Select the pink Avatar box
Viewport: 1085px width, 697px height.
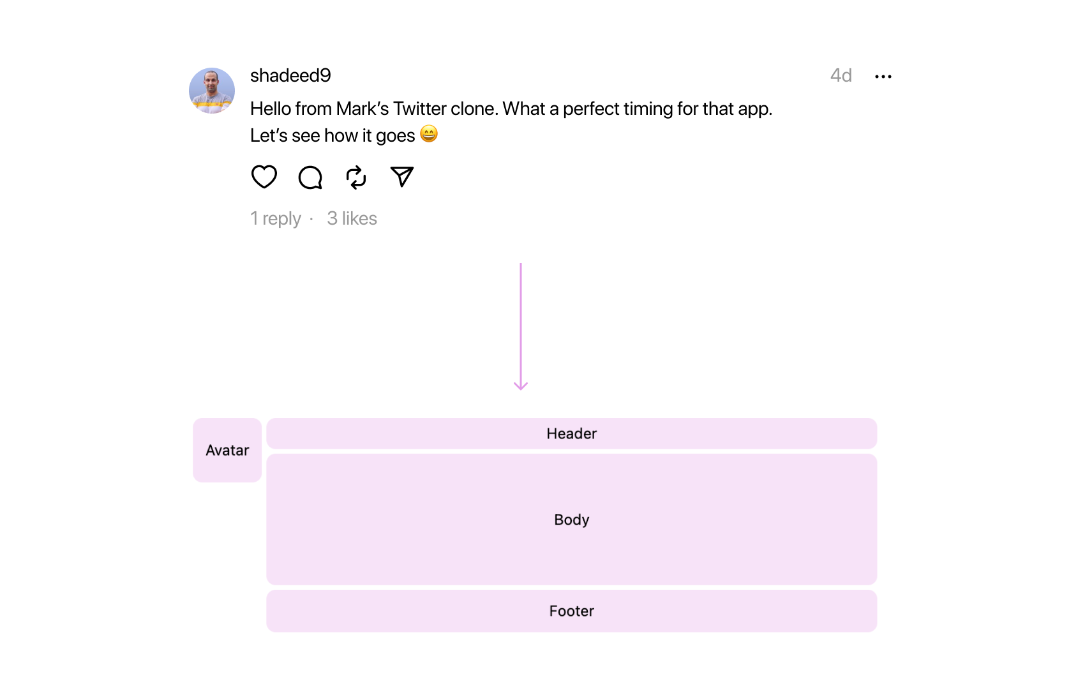227,450
